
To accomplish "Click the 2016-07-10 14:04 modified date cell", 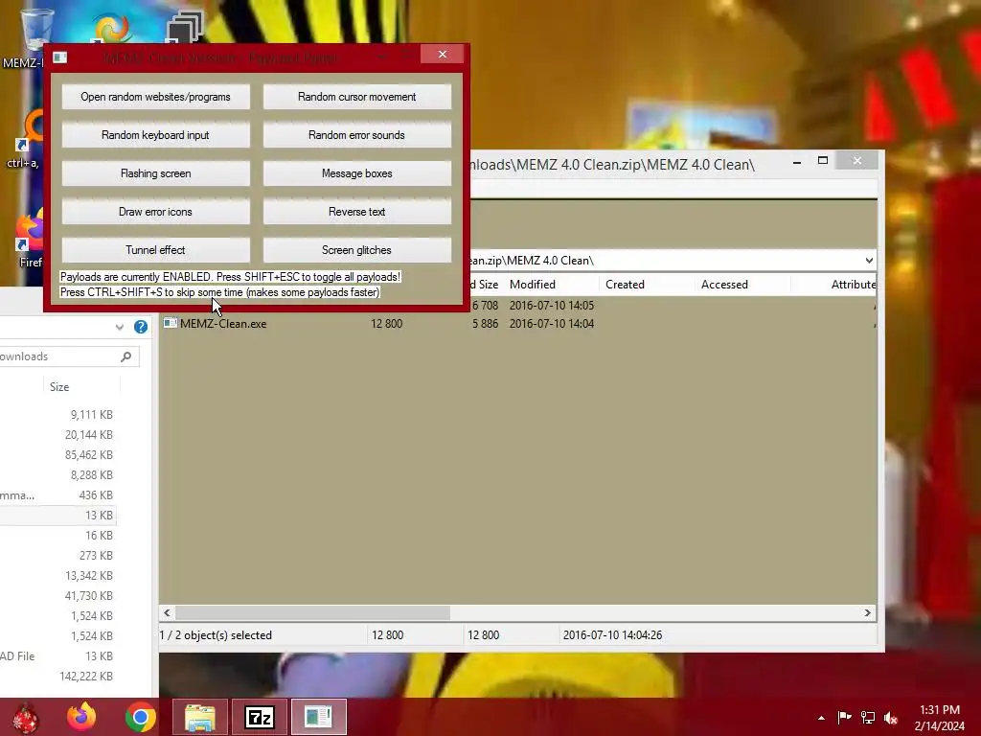I will coord(551,324).
